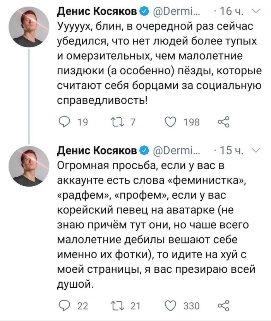The image size is (271, 321).
Task: Reply to the tweet with 19 replies
Action: coord(64,122)
